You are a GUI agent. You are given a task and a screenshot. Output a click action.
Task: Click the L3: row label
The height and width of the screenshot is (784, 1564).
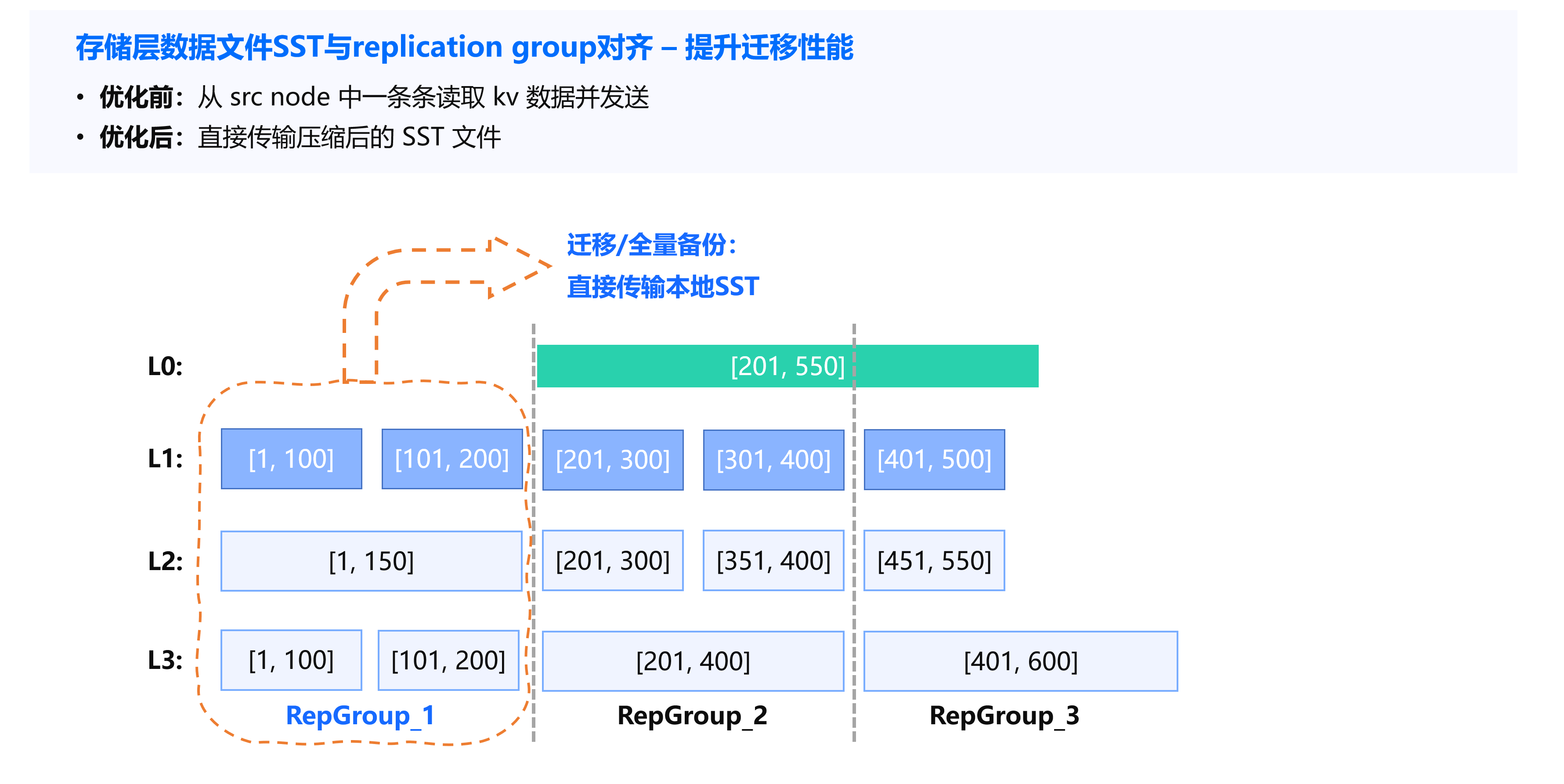click(165, 660)
